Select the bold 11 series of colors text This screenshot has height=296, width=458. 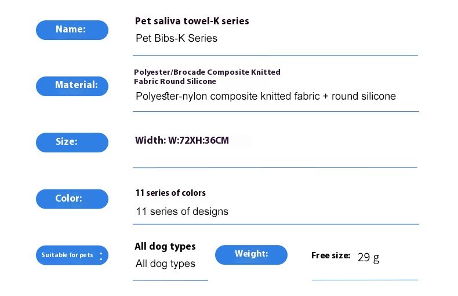[170, 193]
